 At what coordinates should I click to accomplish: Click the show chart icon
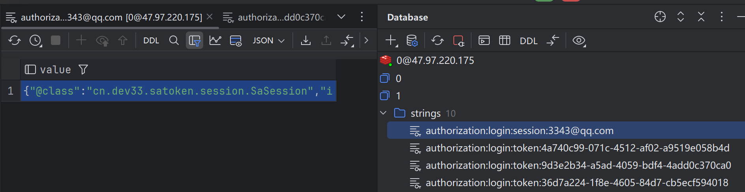(x=215, y=41)
